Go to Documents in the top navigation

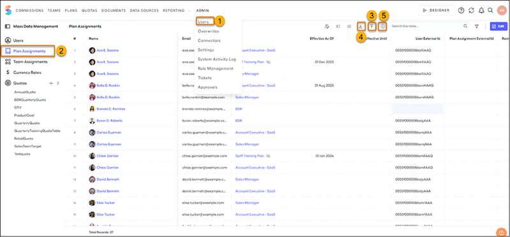pyautogui.click(x=113, y=10)
